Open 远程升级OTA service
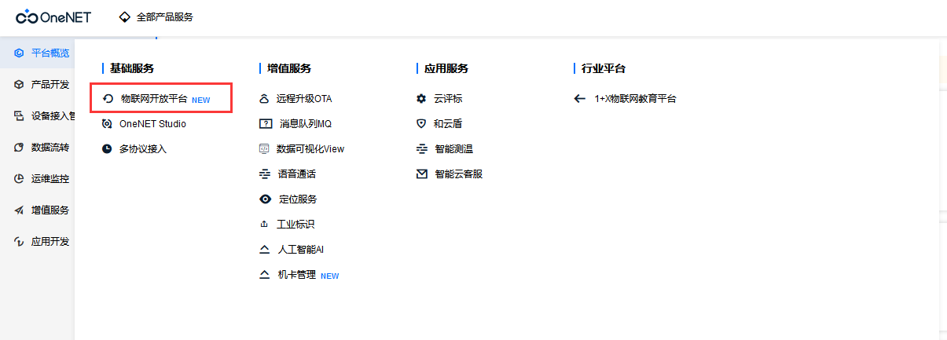 [x=304, y=99]
